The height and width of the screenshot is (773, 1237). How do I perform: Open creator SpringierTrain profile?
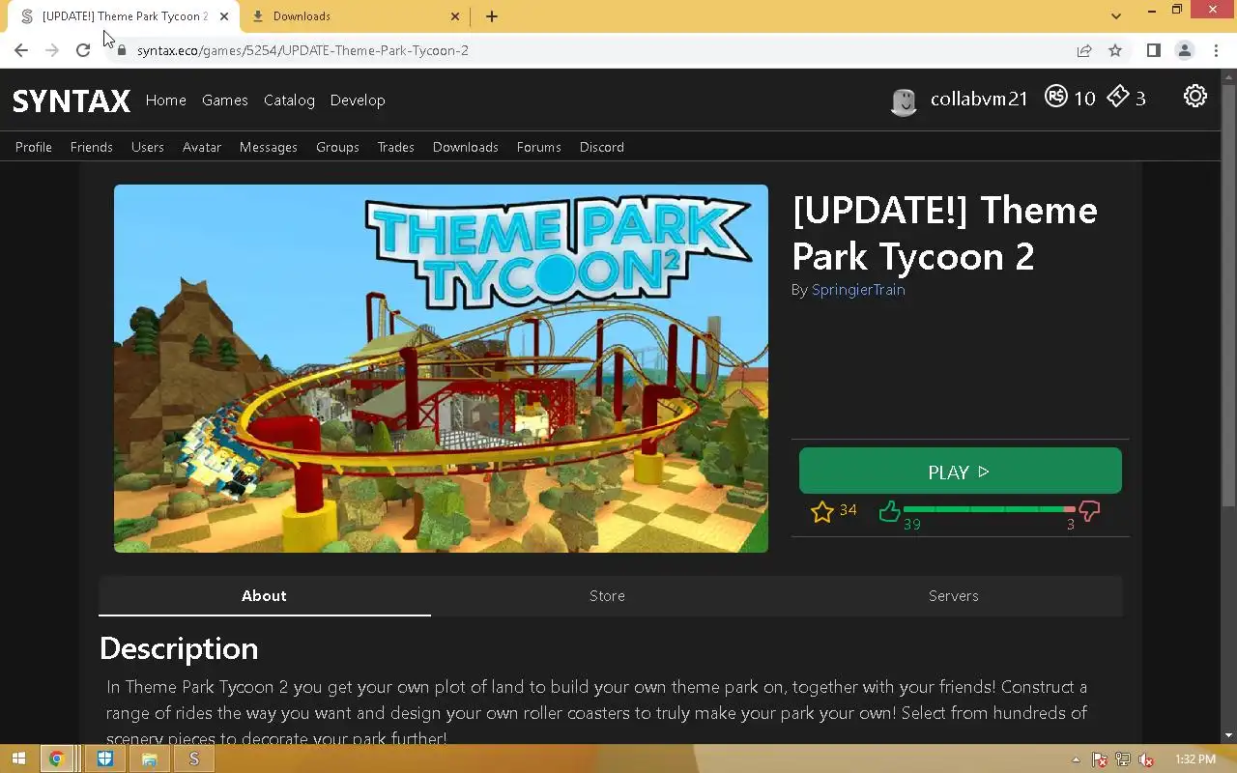click(x=858, y=290)
